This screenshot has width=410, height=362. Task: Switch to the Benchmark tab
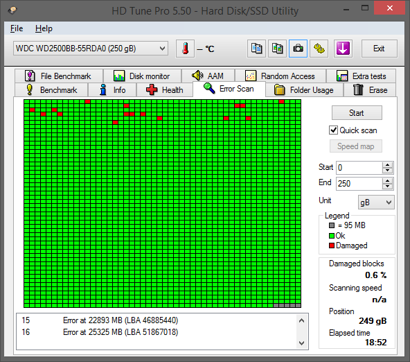click(x=51, y=90)
